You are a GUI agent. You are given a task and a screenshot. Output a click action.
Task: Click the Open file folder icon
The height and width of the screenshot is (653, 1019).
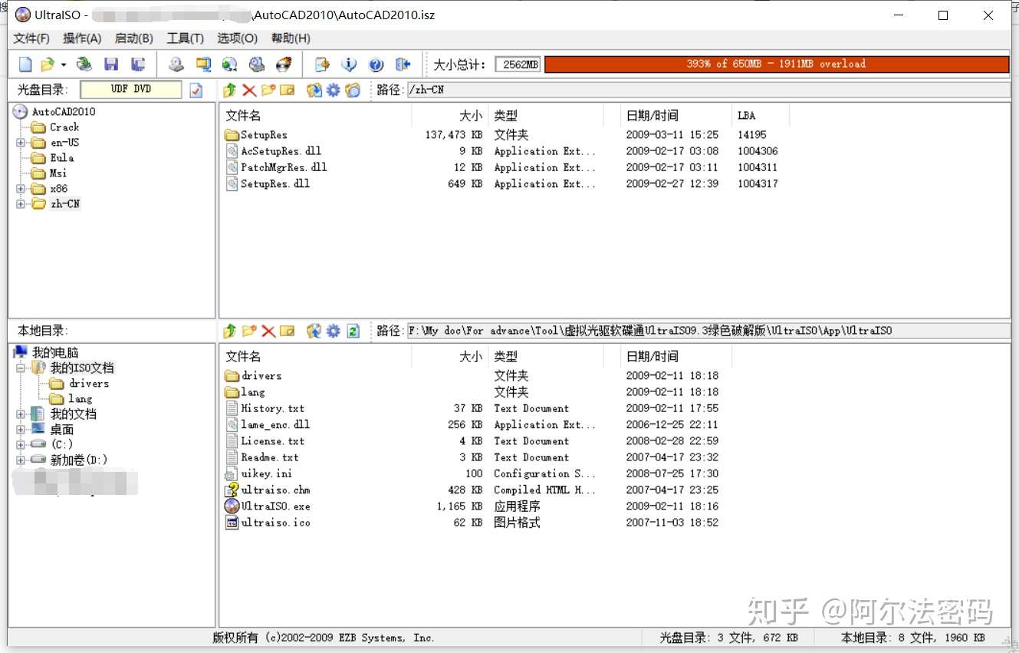[x=48, y=64]
